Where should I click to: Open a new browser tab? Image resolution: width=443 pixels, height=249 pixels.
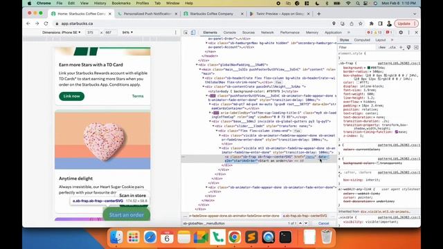(x=318, y=14)
